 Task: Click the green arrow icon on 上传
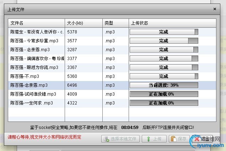tap(148, 139)
